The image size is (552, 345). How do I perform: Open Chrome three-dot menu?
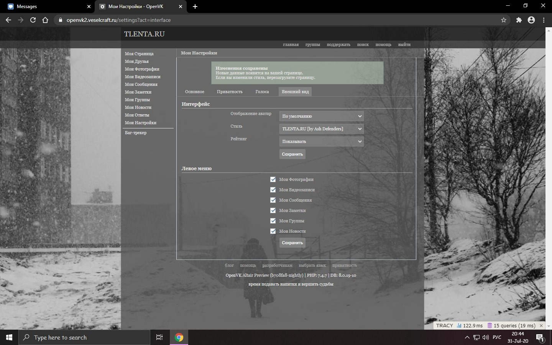[x=544, y=20]
